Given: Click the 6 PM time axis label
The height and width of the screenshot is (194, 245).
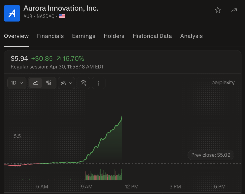Looking at the screenshot, I should (220, 186).
